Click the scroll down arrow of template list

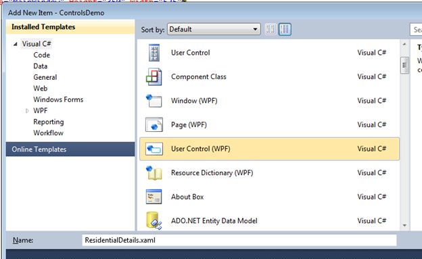tap(404, 226)
